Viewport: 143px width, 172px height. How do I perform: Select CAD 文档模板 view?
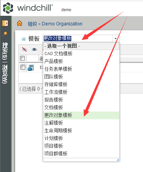(x=81, y=53)
